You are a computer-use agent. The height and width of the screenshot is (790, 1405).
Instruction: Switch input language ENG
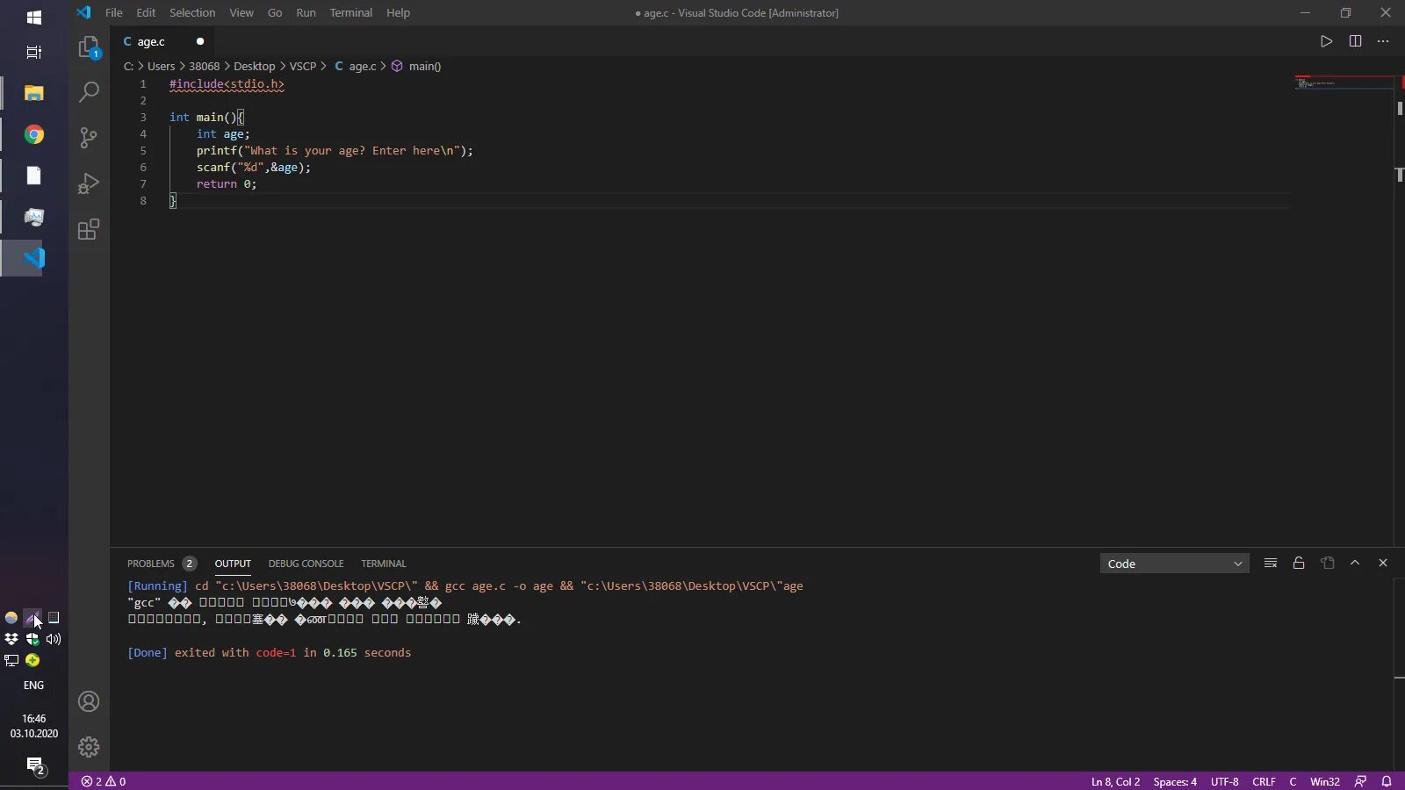33,686
